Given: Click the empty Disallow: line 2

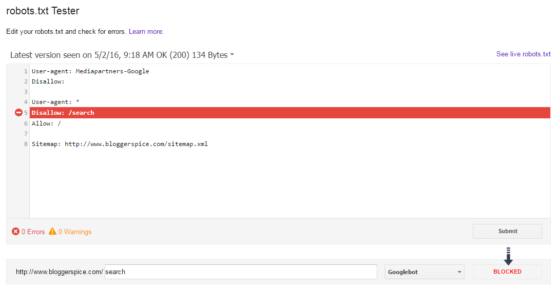Looking at the screenshot, I should (x=48, y=81).
